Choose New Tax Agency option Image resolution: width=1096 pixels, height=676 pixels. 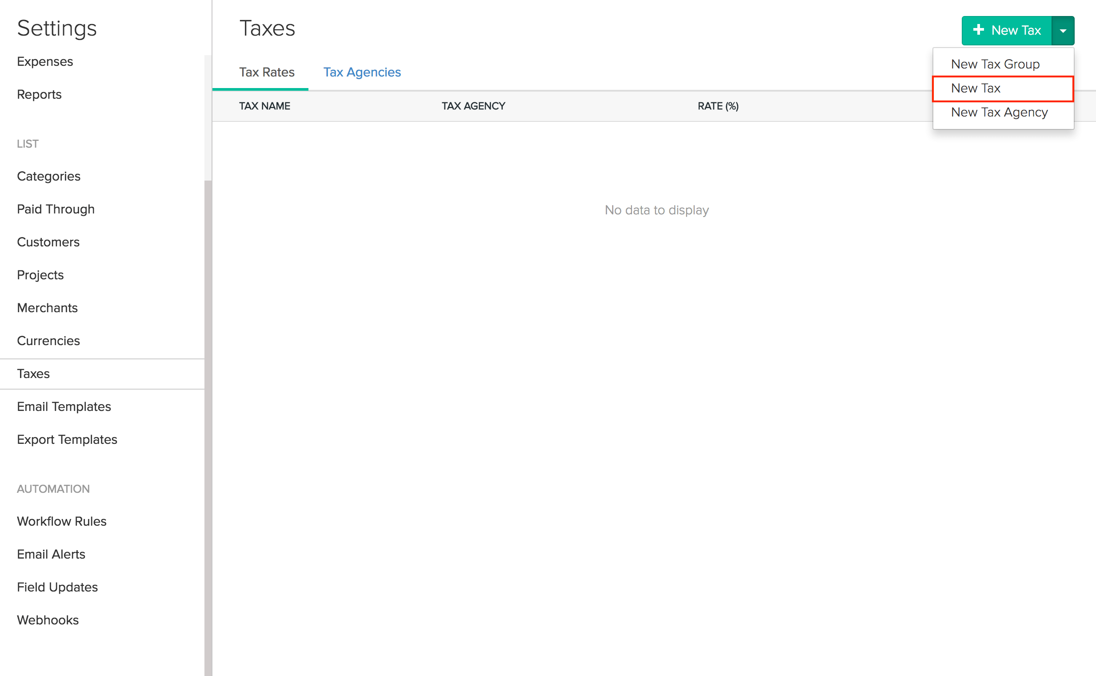[x=999, y=112]
